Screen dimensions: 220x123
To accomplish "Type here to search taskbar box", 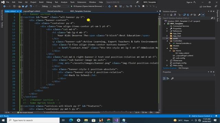I will click(x=33, y=120).
